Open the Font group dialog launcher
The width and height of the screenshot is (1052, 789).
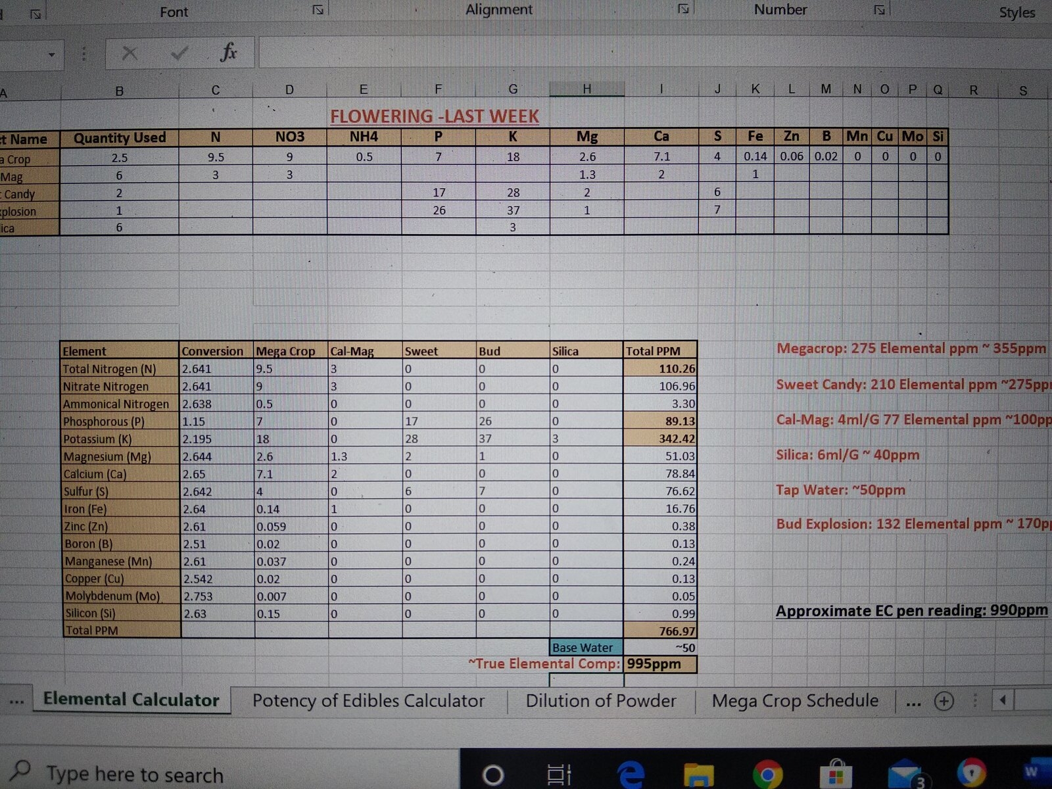318,10
